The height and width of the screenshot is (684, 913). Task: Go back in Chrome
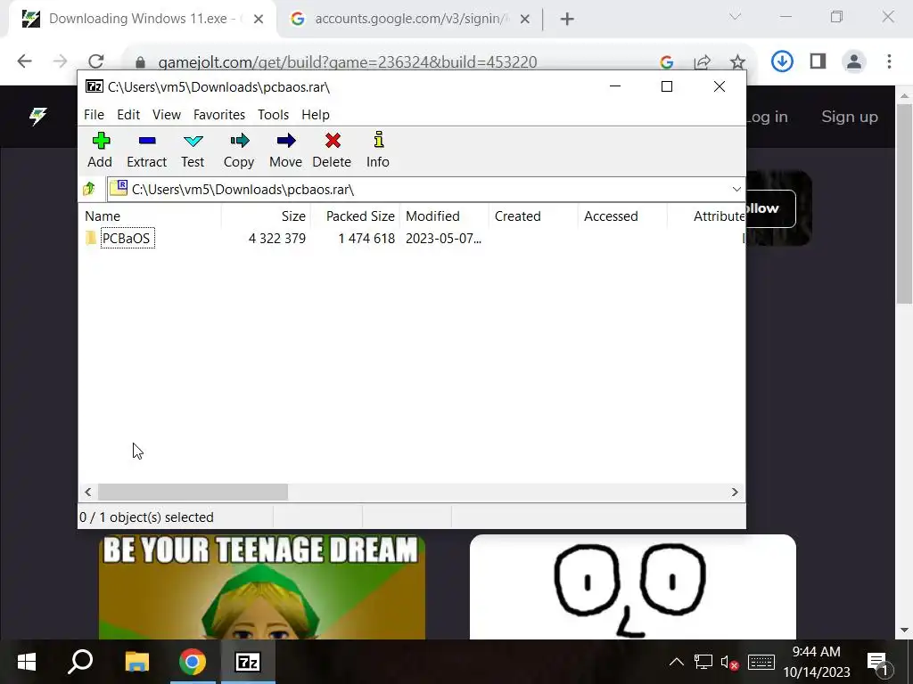pos(24,61)
